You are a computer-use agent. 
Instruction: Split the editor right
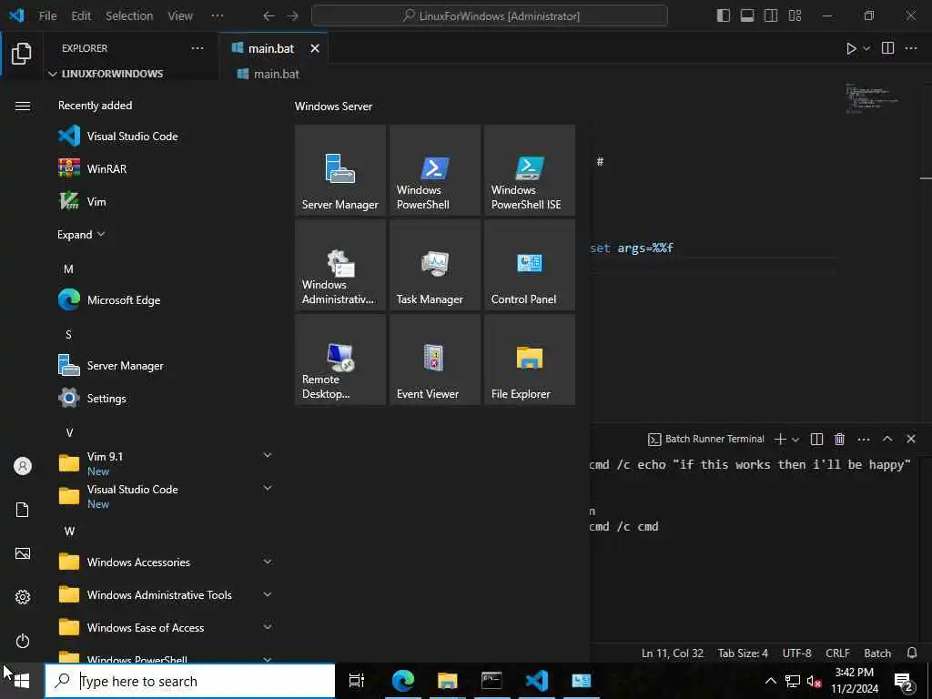(887, 48)
